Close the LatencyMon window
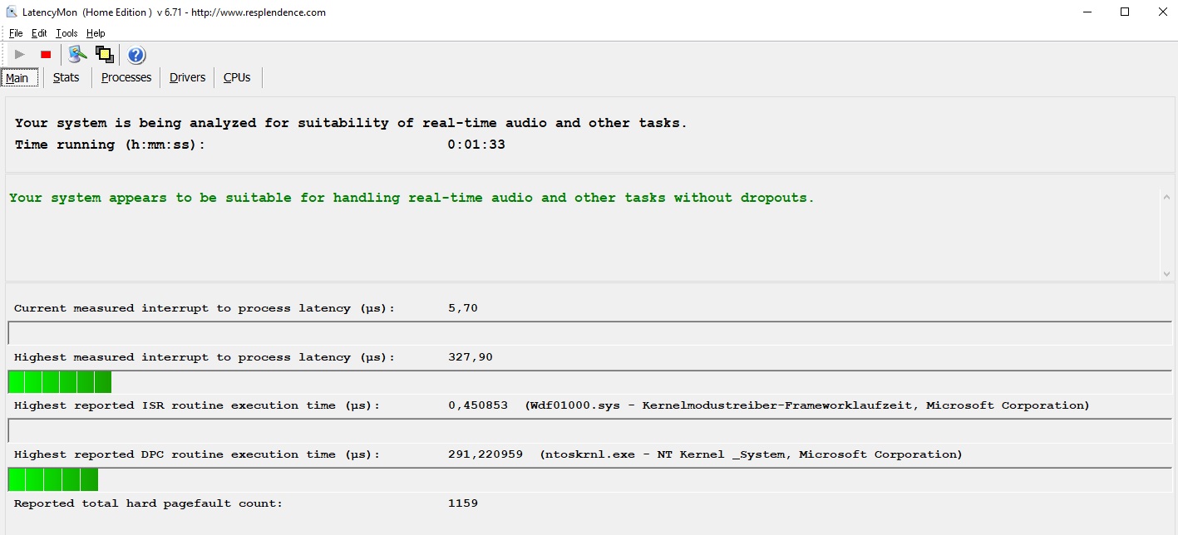The width and height of the screenshot is (1178, 535). coord(1162,12)
